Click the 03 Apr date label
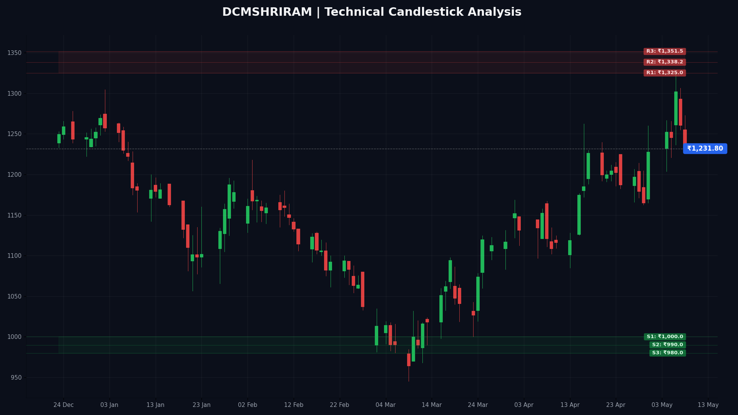This screenshot has height=415, width=738. click(524, 405)
